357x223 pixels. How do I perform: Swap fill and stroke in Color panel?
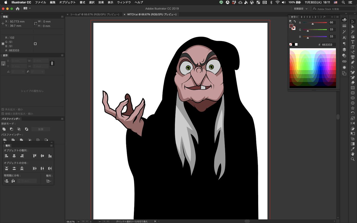(295, 21)
